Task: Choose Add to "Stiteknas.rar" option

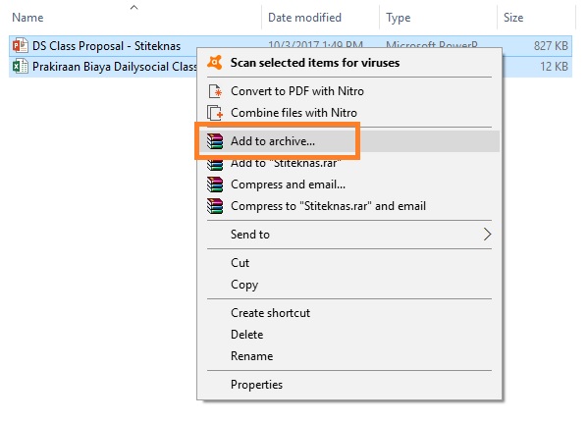Action: click(x=286, y=164)
